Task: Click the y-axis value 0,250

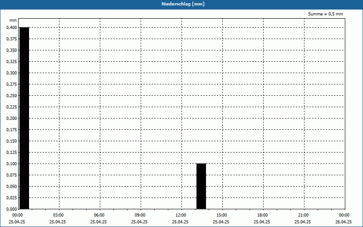Action: click(x=12, y=96)
